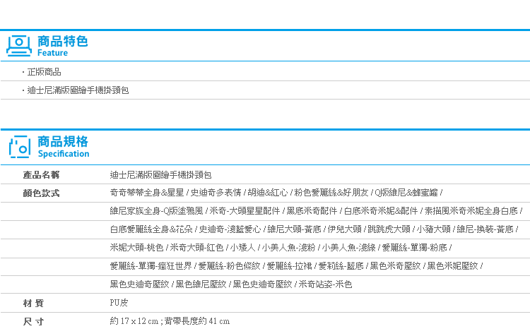Select feature line 迪士尼滿版圖繪手機掛頸包
The width and height of the screenshot is (530, 336).
[x=78, y=90]
